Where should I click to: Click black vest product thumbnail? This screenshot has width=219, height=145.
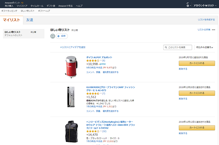(72, 131)
